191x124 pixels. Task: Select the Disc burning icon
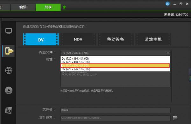[9, 90]
